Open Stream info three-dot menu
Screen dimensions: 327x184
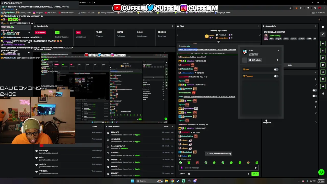pos(315,26)
